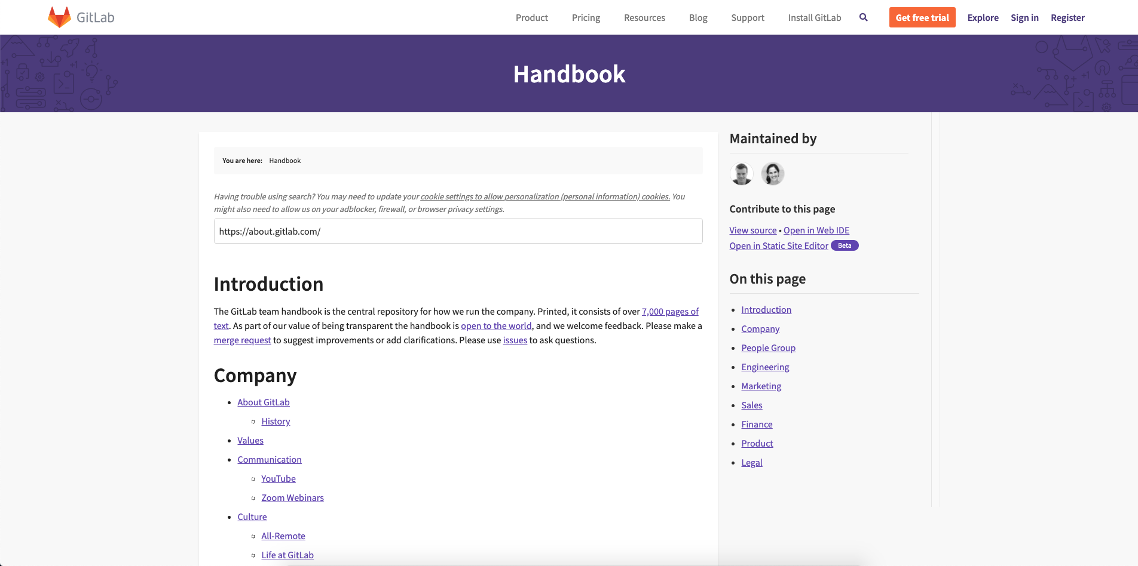Open the Values link in Company list
Viewport: 1138px width, 566px height.
pos(250,441)
